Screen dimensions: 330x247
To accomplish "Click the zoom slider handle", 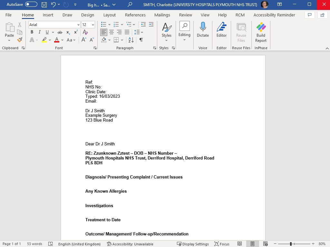I will (291, 244).
